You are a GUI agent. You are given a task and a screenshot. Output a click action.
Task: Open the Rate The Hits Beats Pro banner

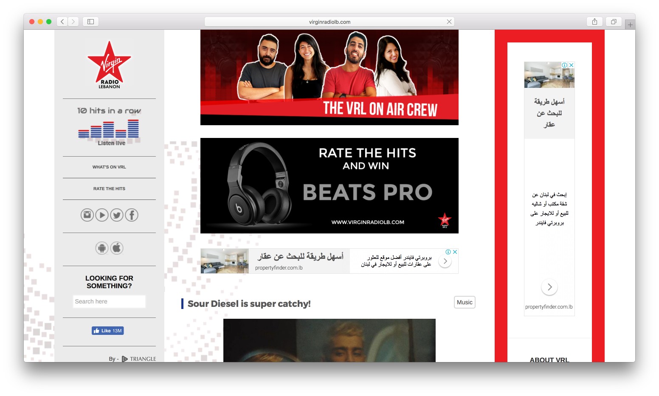tap(329, 185)
